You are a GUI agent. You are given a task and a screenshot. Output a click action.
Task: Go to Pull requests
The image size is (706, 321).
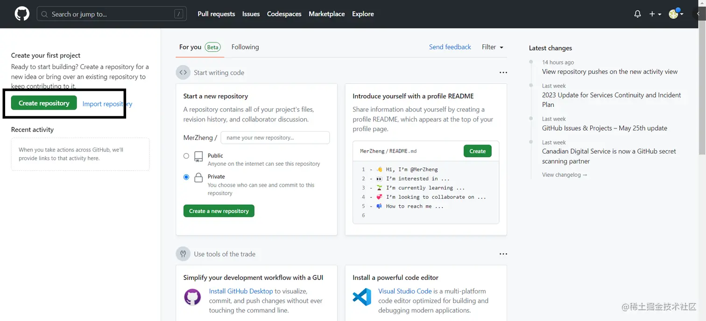216,14
